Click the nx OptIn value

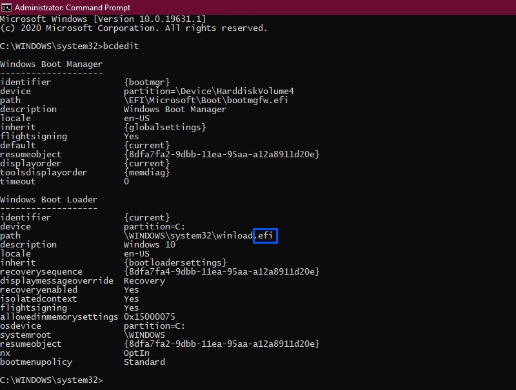(x=137, y=353)
